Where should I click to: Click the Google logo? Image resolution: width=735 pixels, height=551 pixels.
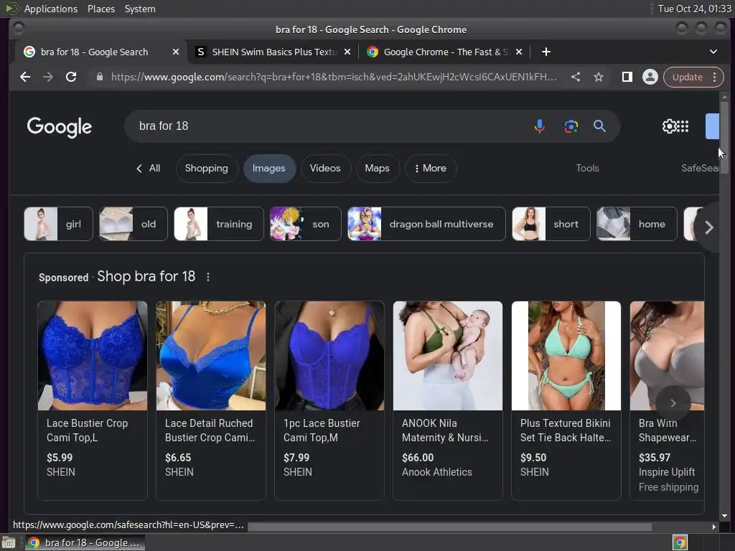pos(60,126)
